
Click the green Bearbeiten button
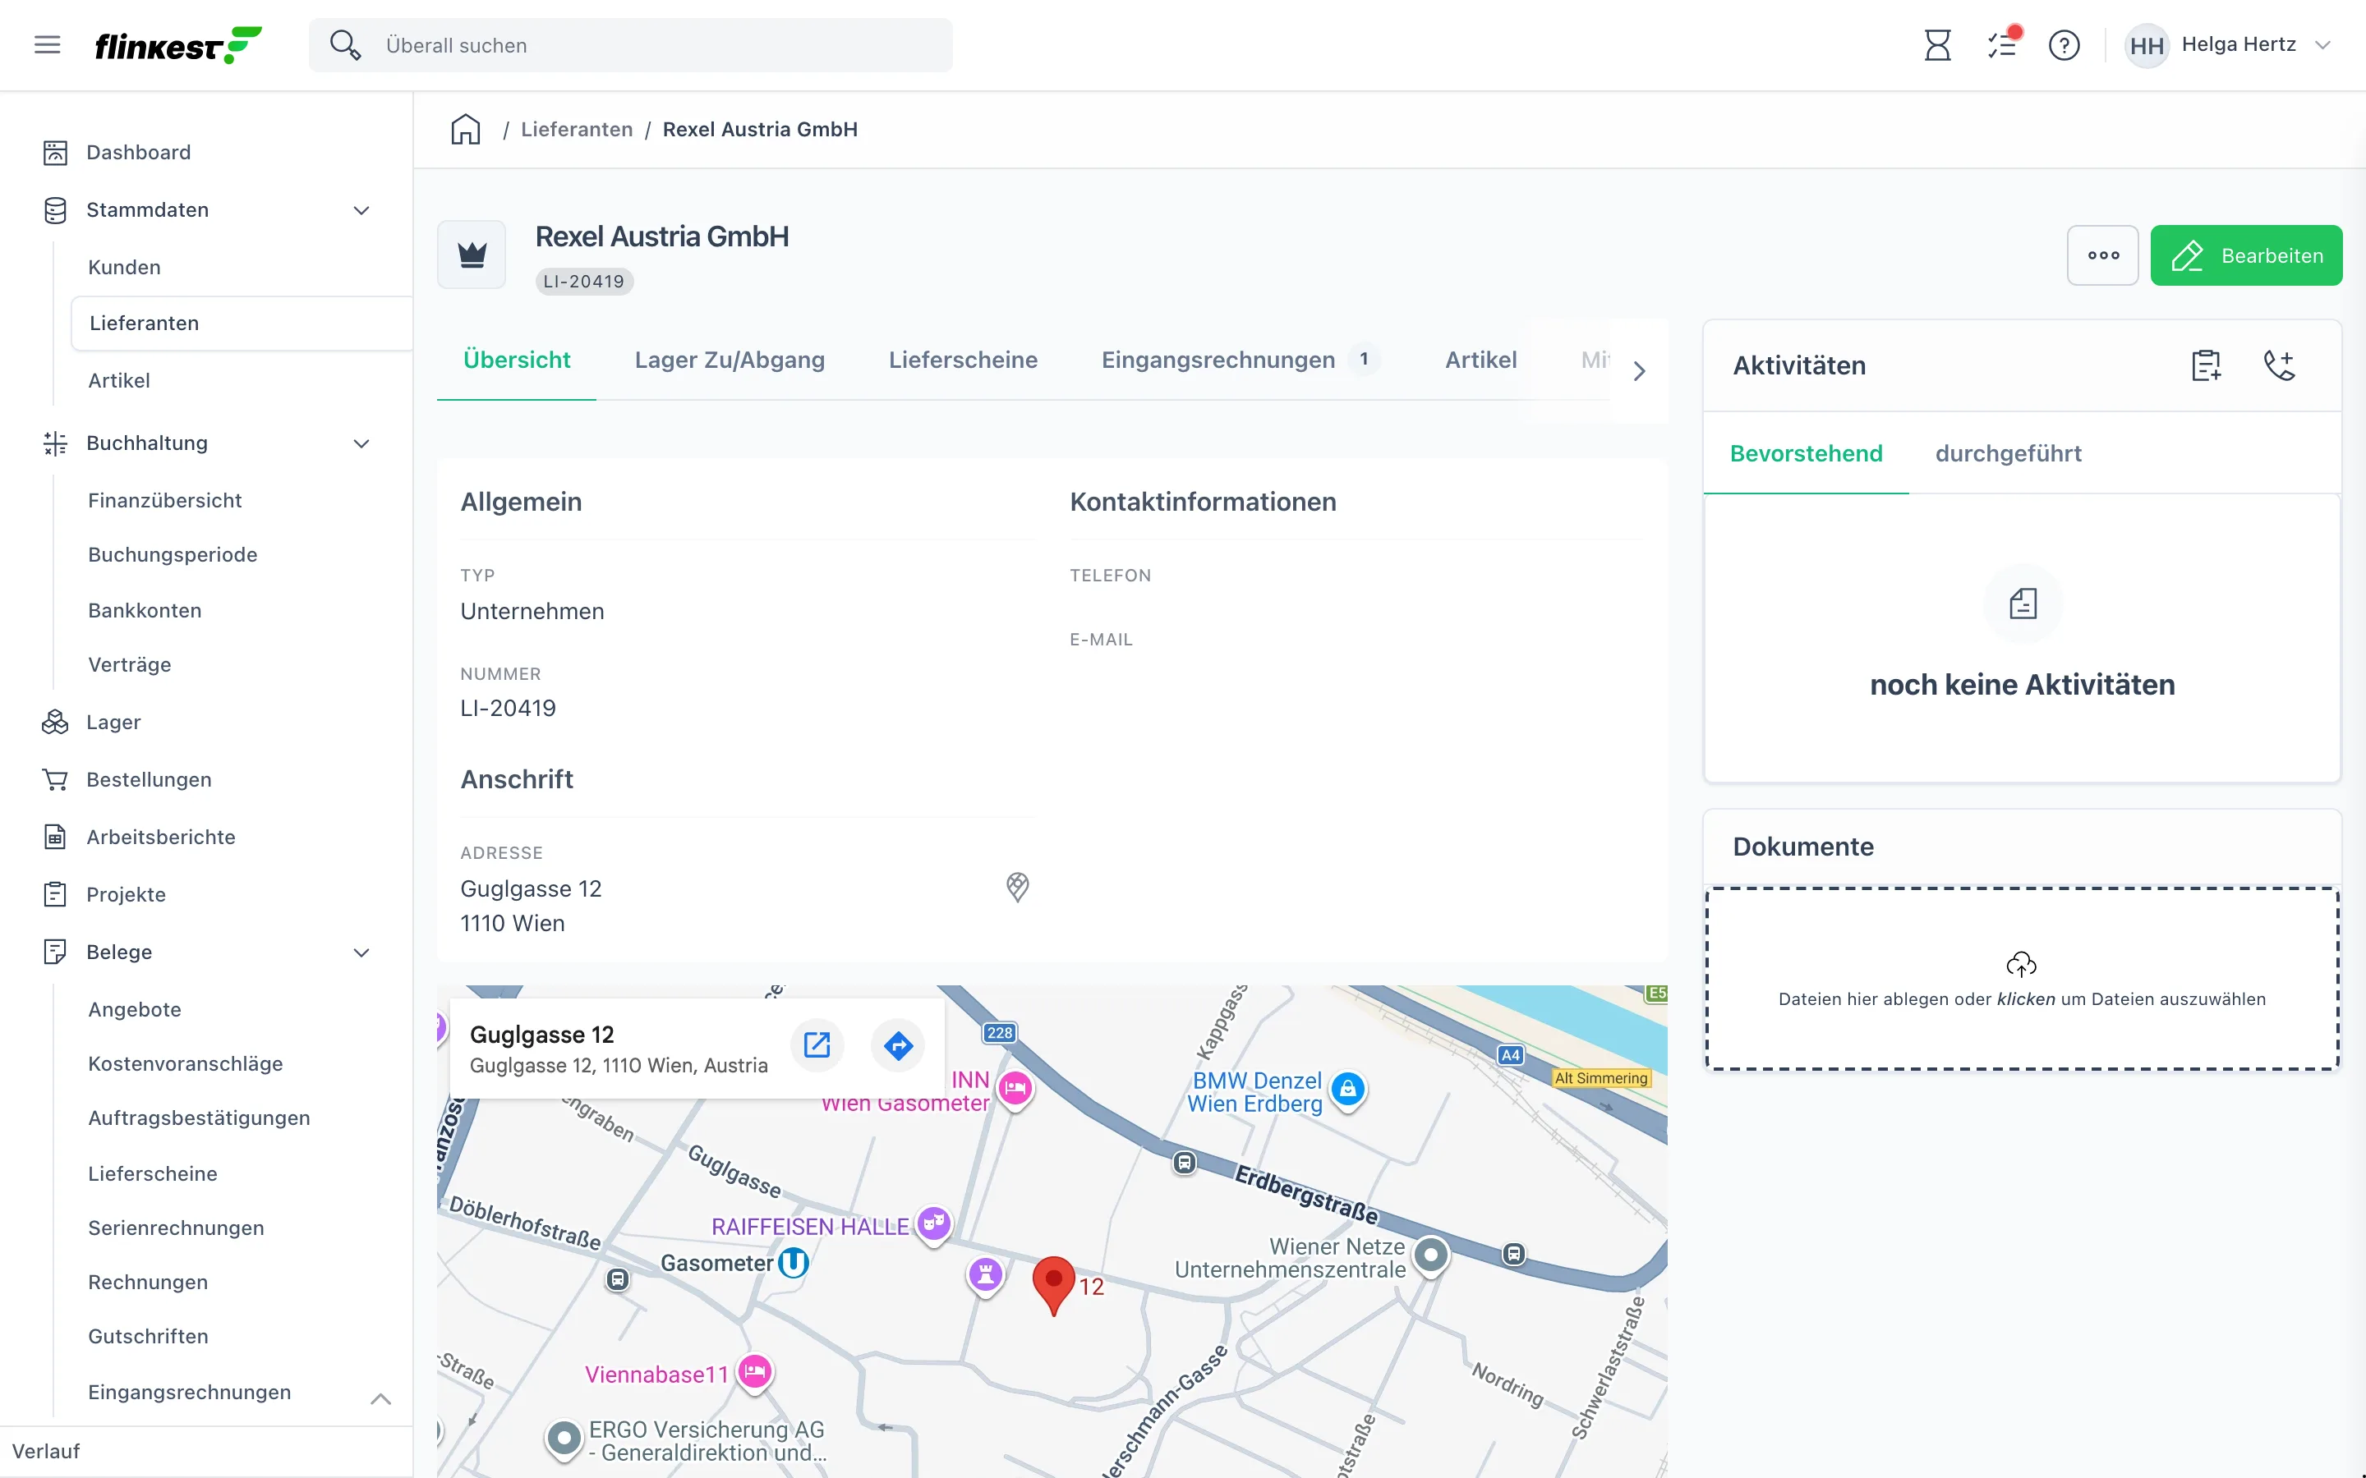[x=2246, y=255]
